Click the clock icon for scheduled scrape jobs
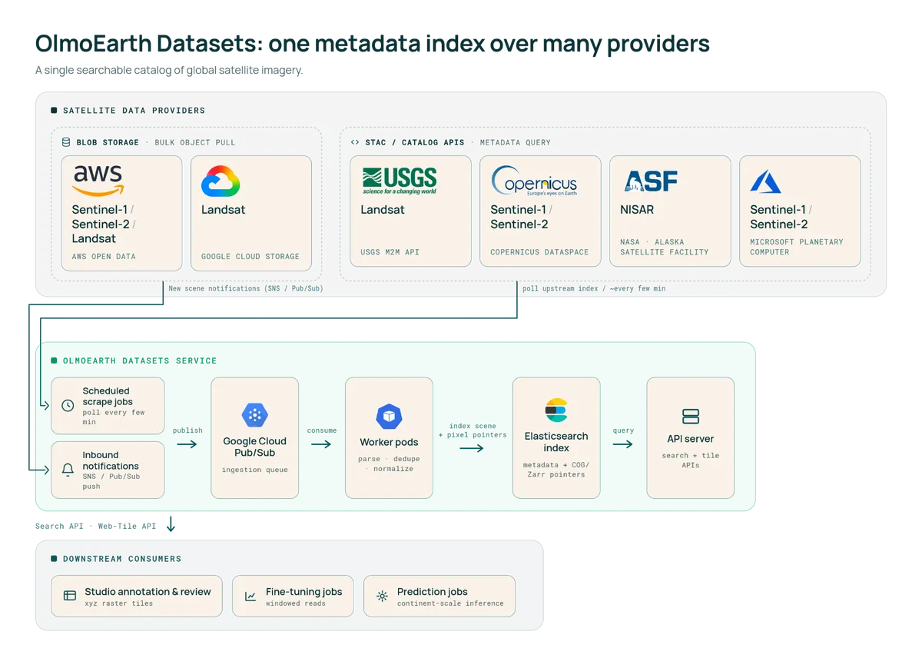The image size is (922, 658). click(x=68, y=405)
